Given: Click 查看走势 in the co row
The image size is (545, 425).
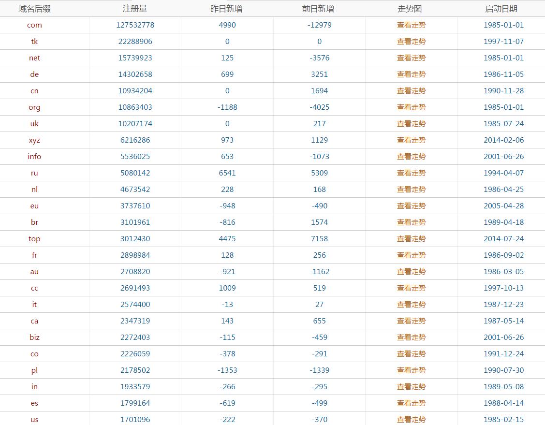Looking at the screenshot, I should pyautogui.click(x=411, y=354).
